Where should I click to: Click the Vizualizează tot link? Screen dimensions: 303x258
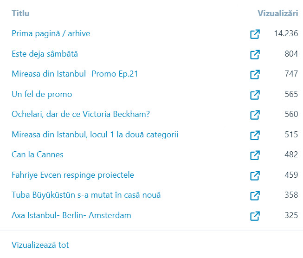click(40, 245)
